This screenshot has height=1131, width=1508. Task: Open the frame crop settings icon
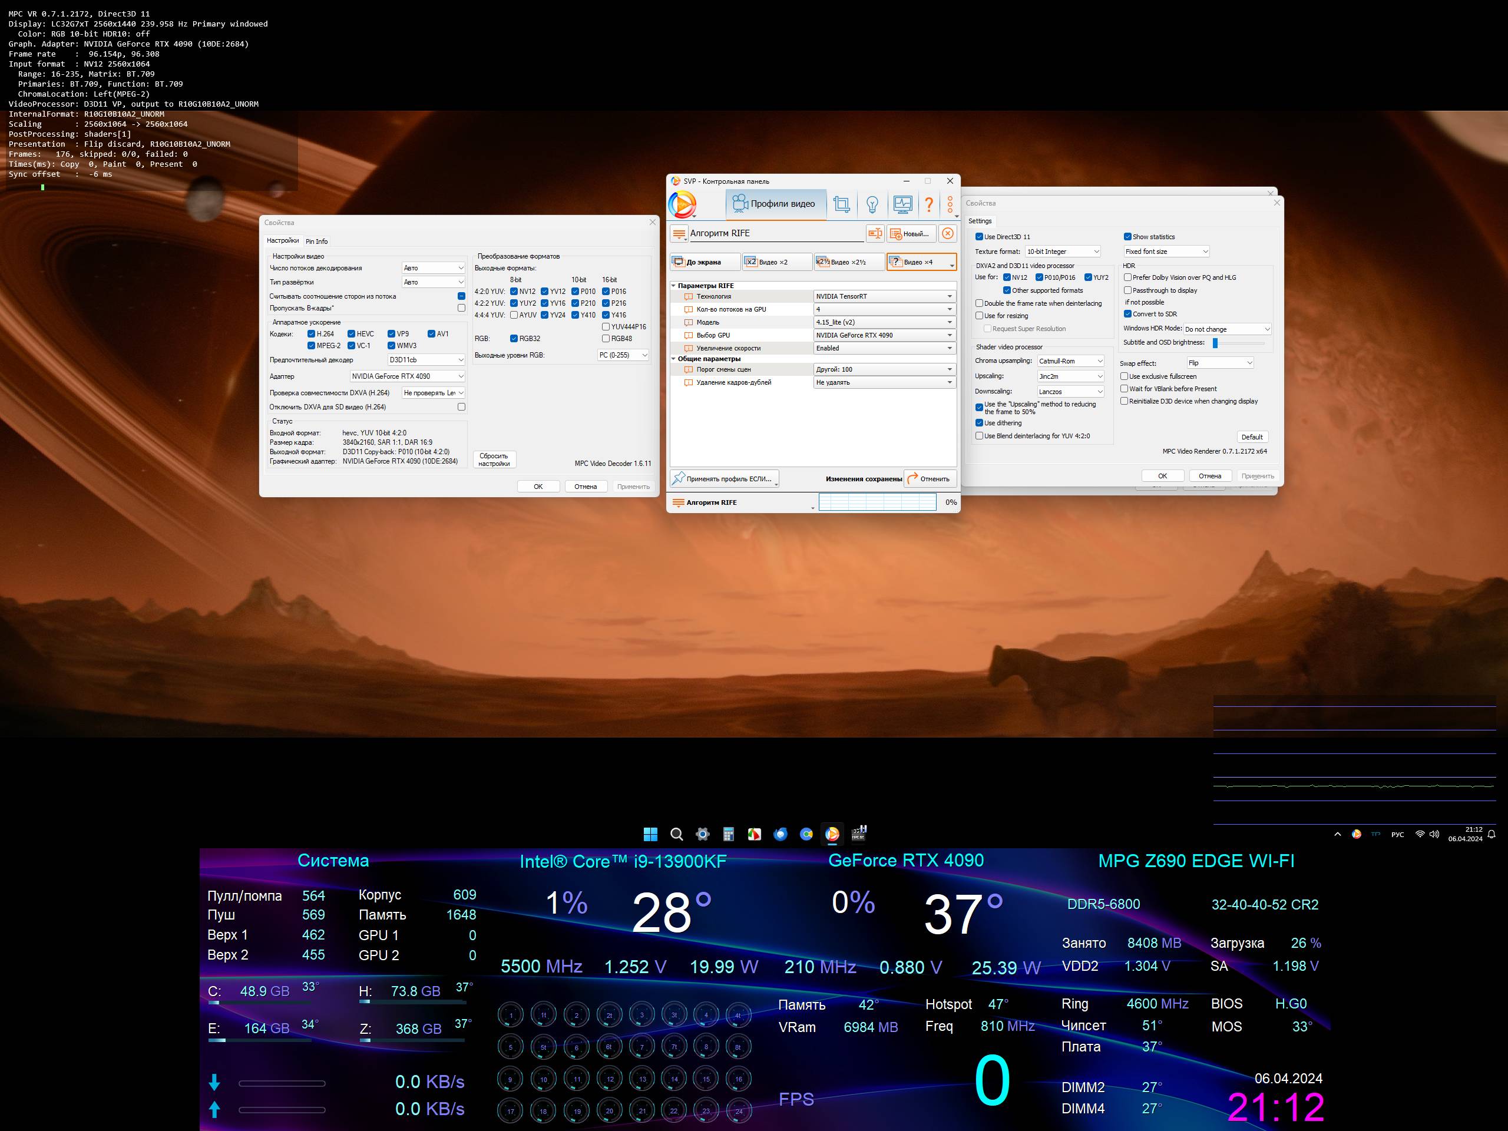(x=841, y=204)
